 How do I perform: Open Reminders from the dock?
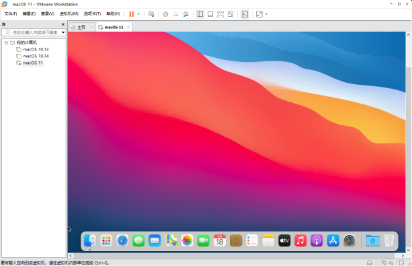click(252, 240)
